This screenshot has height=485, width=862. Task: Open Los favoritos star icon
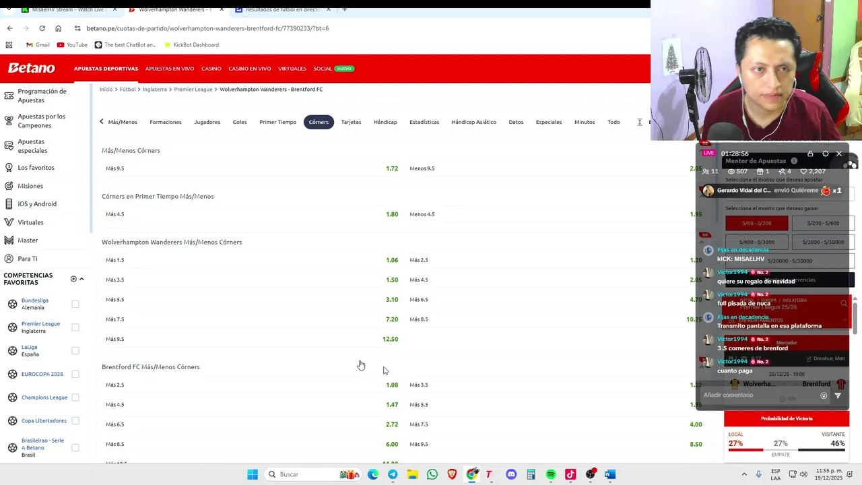click(9, 167)
